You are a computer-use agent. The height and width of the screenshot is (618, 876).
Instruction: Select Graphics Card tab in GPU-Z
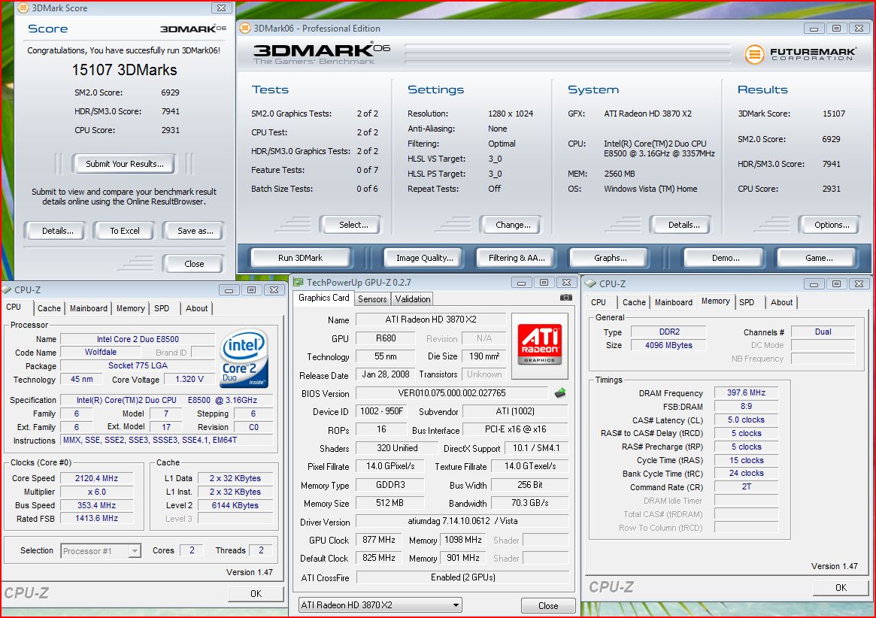[x=323, y=298]
